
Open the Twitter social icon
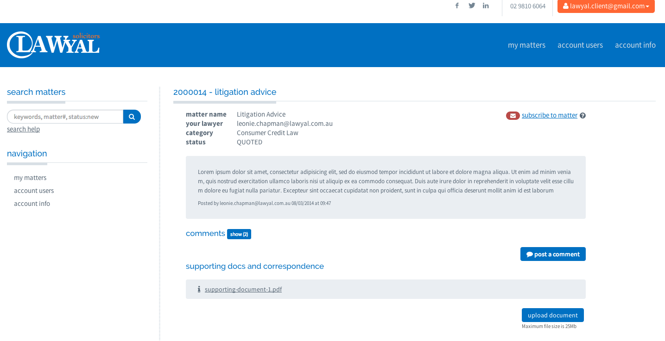point(472,6)
